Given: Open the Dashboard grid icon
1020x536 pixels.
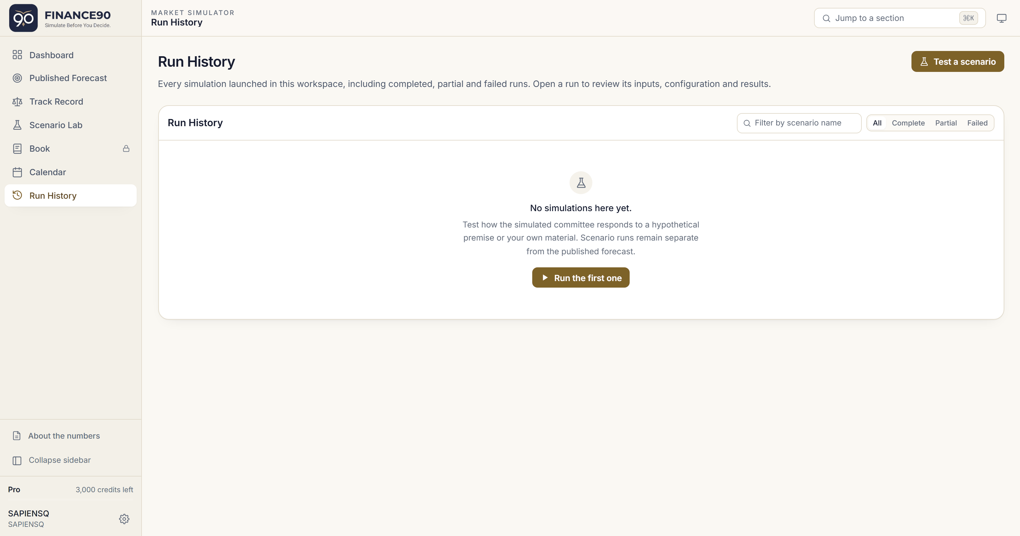Looking at the screenshot, I should click(17, 55).
